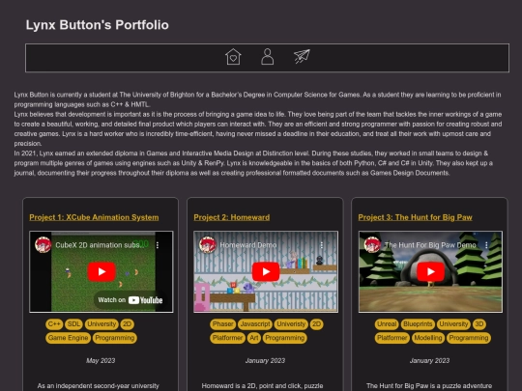Screen dimensions: 522x391
Task: Play the Homeward Demo video
Action: click(266, 271)
